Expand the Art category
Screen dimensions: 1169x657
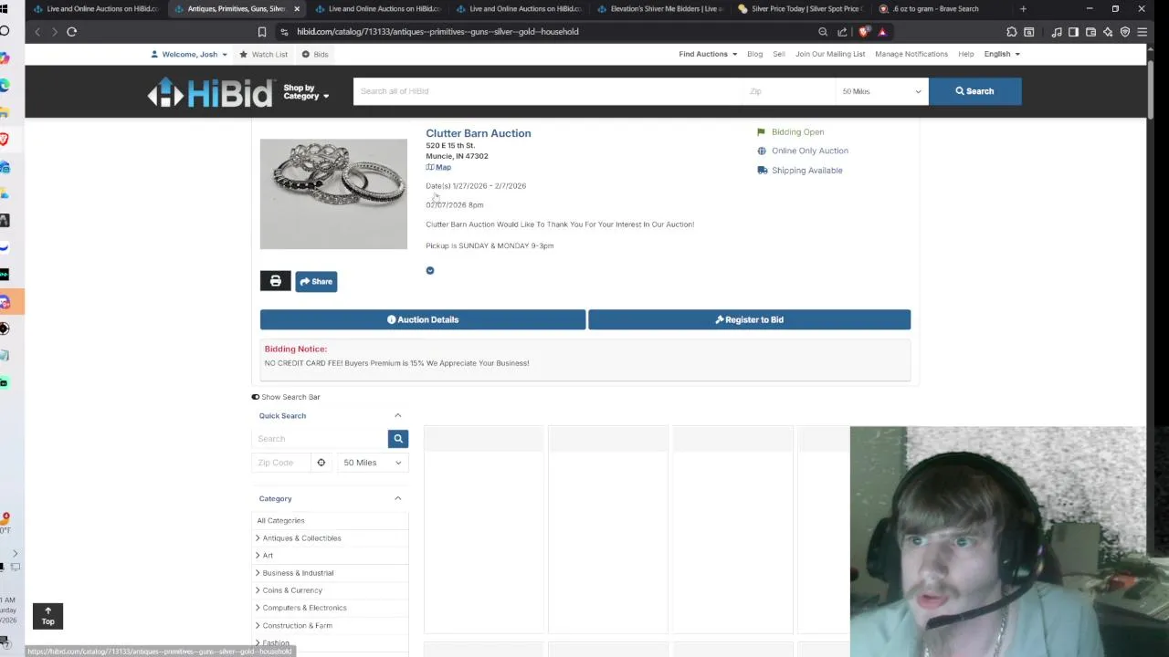point(258,556)
